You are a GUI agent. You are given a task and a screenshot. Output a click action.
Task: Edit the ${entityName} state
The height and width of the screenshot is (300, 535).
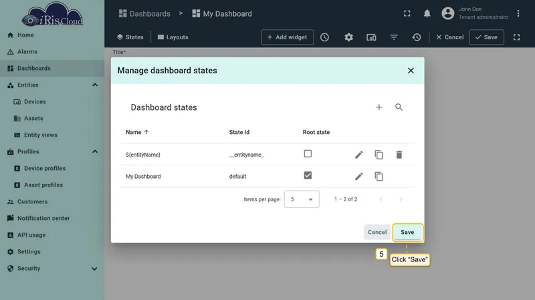(358, 155)
